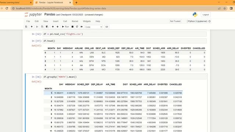This screenshot has width=235, height=132.
Task: Restart kernel and run all cells icon
Action: [82, 27]
